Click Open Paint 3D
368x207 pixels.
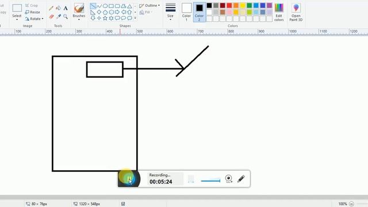tap(296, 12)
